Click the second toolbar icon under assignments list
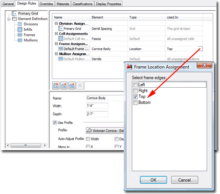The height and width of the screenshot is (194, 220). point(64,85)
